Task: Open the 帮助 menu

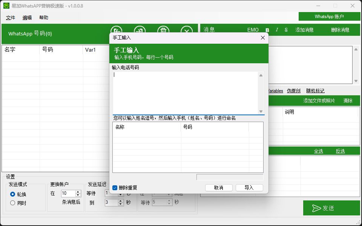Action: (x=44, y=18)
